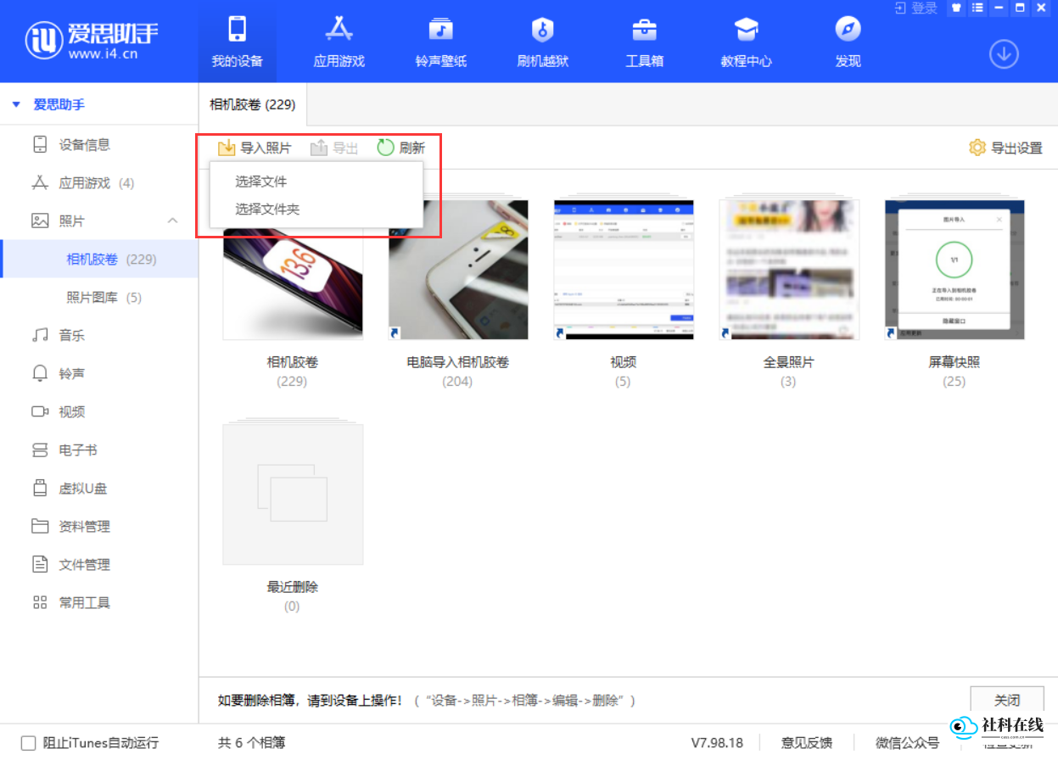
Task: Click the 导入照片 toolbar button
Action: coord(255,148)
